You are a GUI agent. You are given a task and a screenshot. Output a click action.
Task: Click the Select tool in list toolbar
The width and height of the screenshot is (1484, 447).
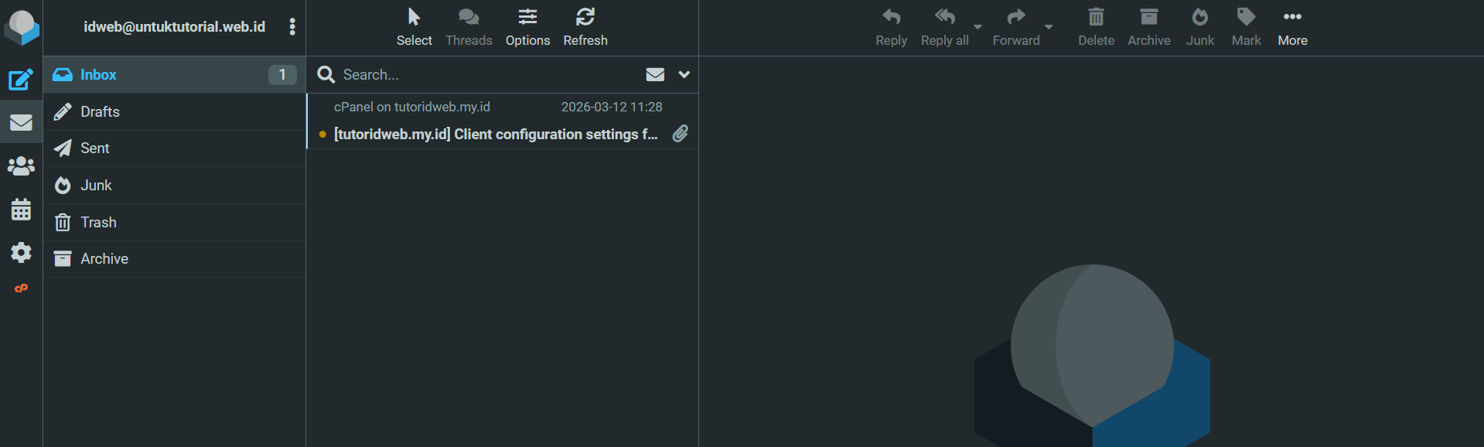pyautogui.click(x=414, y=28)
